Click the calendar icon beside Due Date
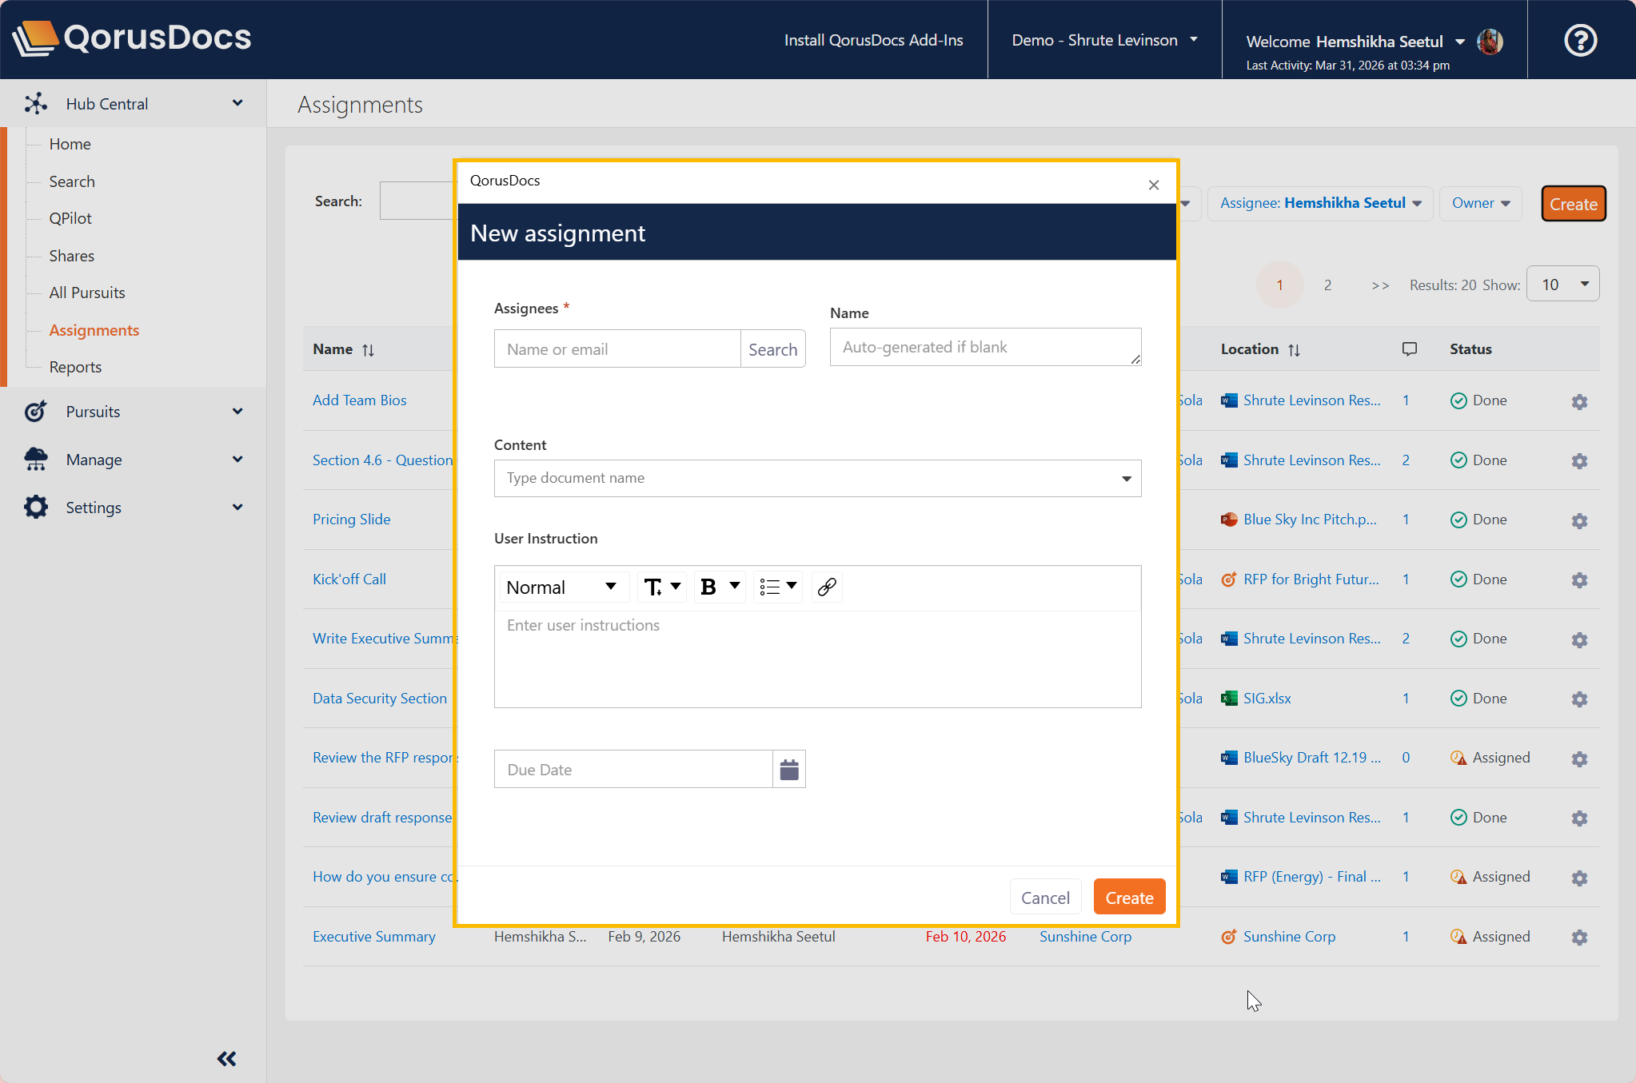 (788, 769)
